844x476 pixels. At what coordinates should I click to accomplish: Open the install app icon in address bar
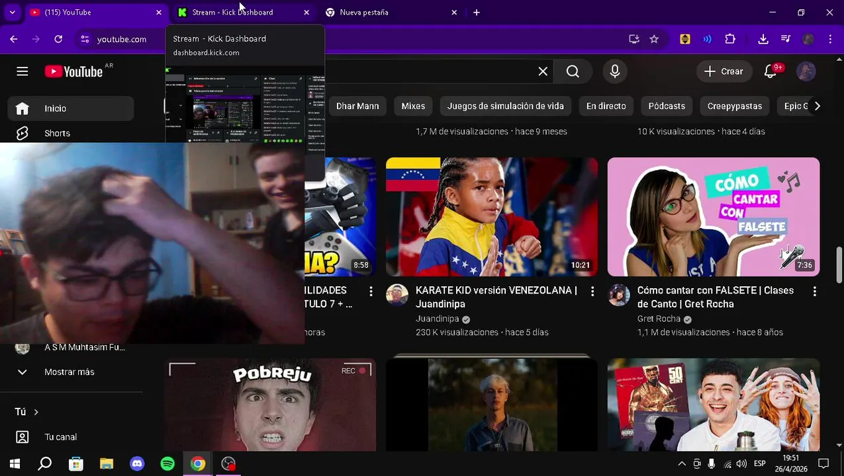633,39
